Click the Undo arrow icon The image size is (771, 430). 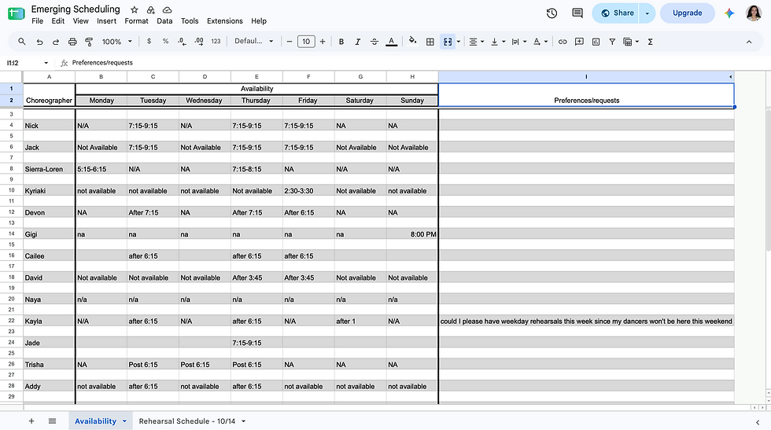[40, 42]
